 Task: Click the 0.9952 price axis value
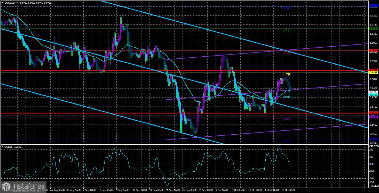pos(374,61)
